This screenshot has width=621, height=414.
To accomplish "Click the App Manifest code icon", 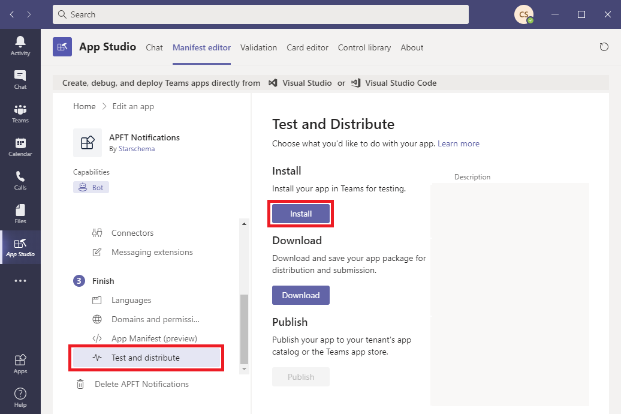I will pos(97,338).
